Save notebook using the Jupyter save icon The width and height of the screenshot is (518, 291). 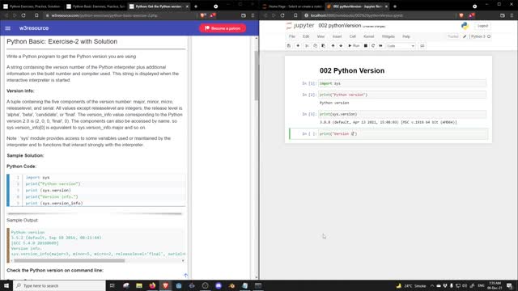click(289, 46)
